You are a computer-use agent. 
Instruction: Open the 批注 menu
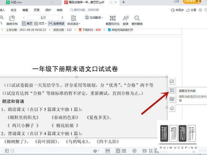[x=13, y=10]
